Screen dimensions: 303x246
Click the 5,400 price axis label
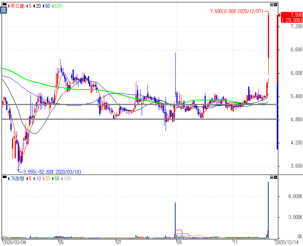296,96
